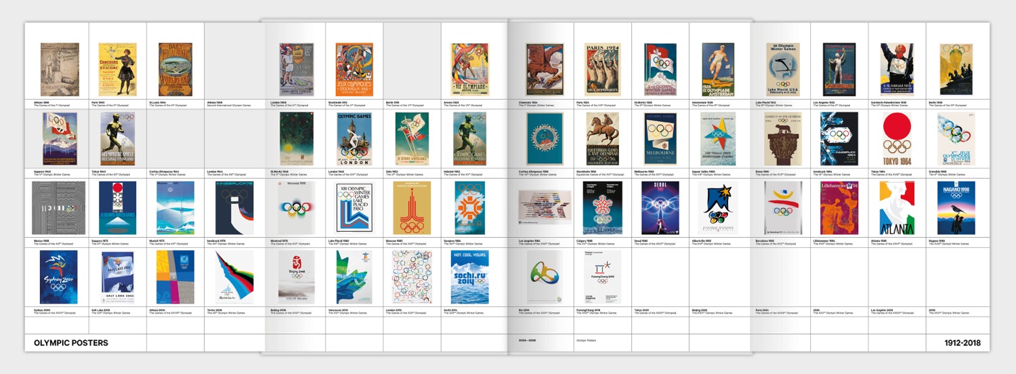Select the London 2012 multicolored rings poster
The width and height of the screenshot is (1016, 374).
click(412, 277)
